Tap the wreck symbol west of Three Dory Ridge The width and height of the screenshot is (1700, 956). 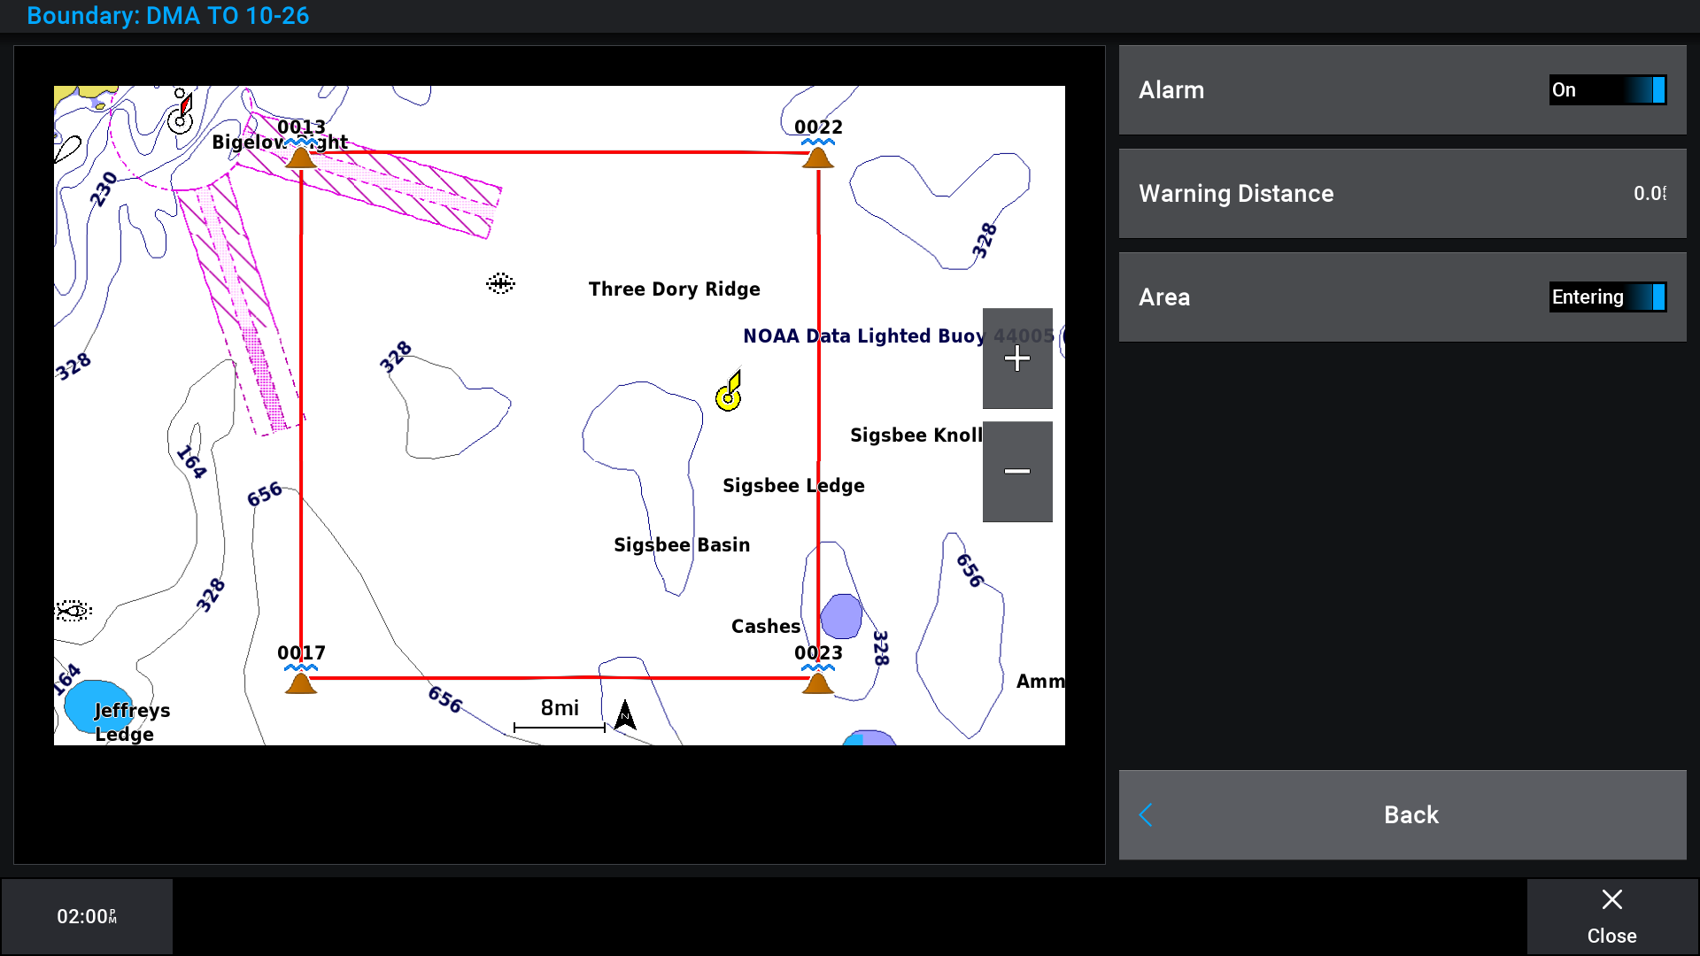(500, 283)
